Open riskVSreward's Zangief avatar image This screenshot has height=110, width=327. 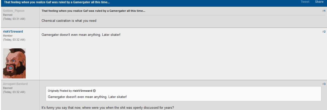[x=14, y=63]
